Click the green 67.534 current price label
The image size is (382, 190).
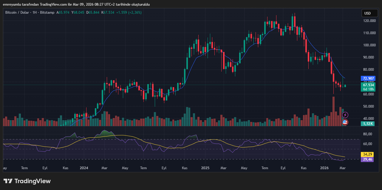[368, 85]
